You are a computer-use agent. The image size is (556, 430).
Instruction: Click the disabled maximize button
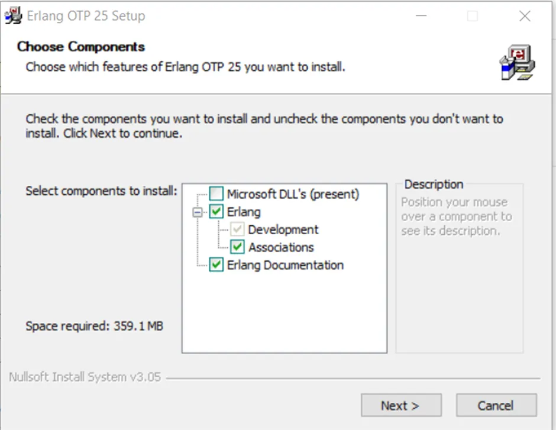coord(472,17)
